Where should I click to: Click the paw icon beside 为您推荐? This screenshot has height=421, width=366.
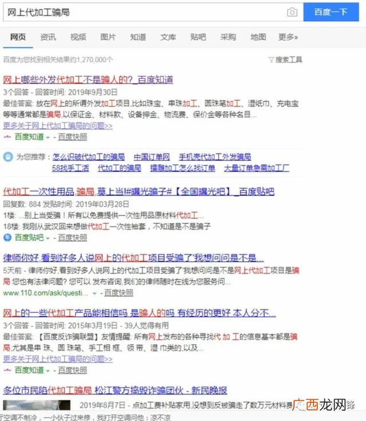(x=8, y=156)
